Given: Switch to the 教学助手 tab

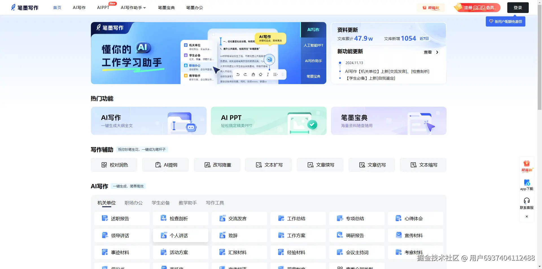Looking at the screenshot, I should pyautogui.click(x=188, y=203).
